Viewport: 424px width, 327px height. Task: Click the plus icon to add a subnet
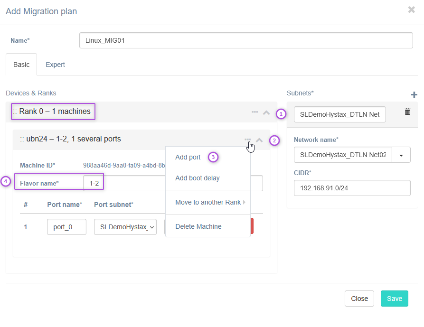pyautogui.click(x=414, y=94)
